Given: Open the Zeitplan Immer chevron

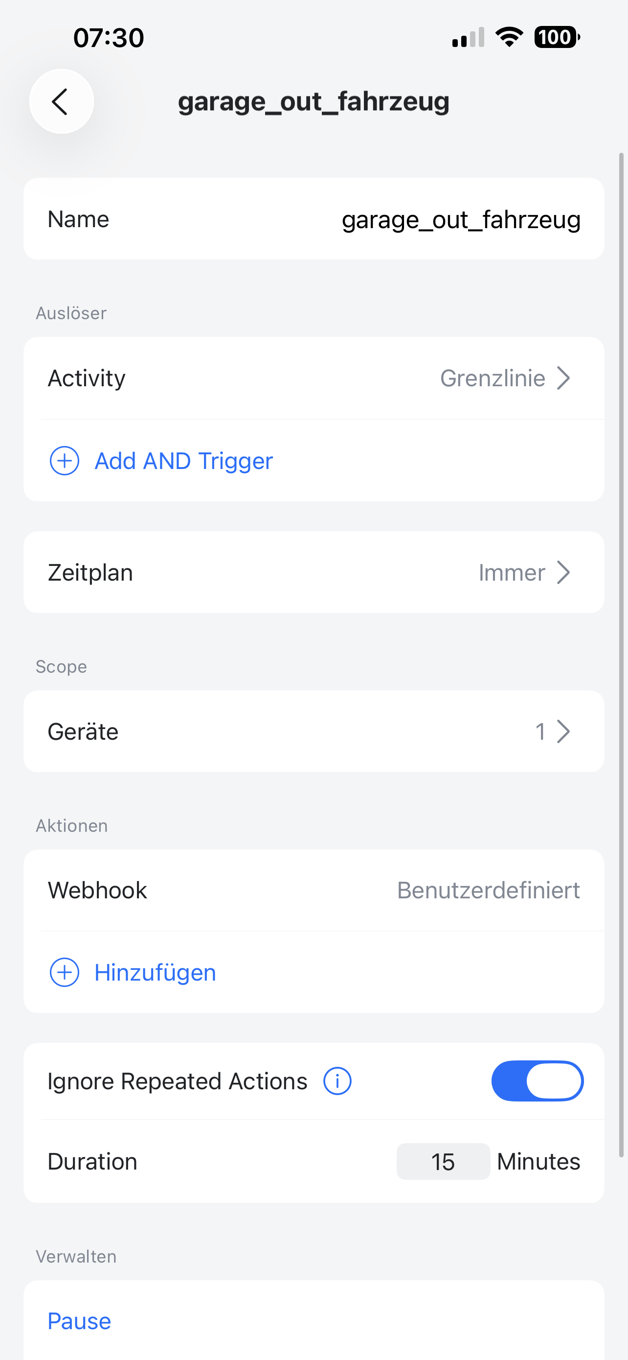Looking at the screenshot, I should pyautogui.click(x=563, y=573).
